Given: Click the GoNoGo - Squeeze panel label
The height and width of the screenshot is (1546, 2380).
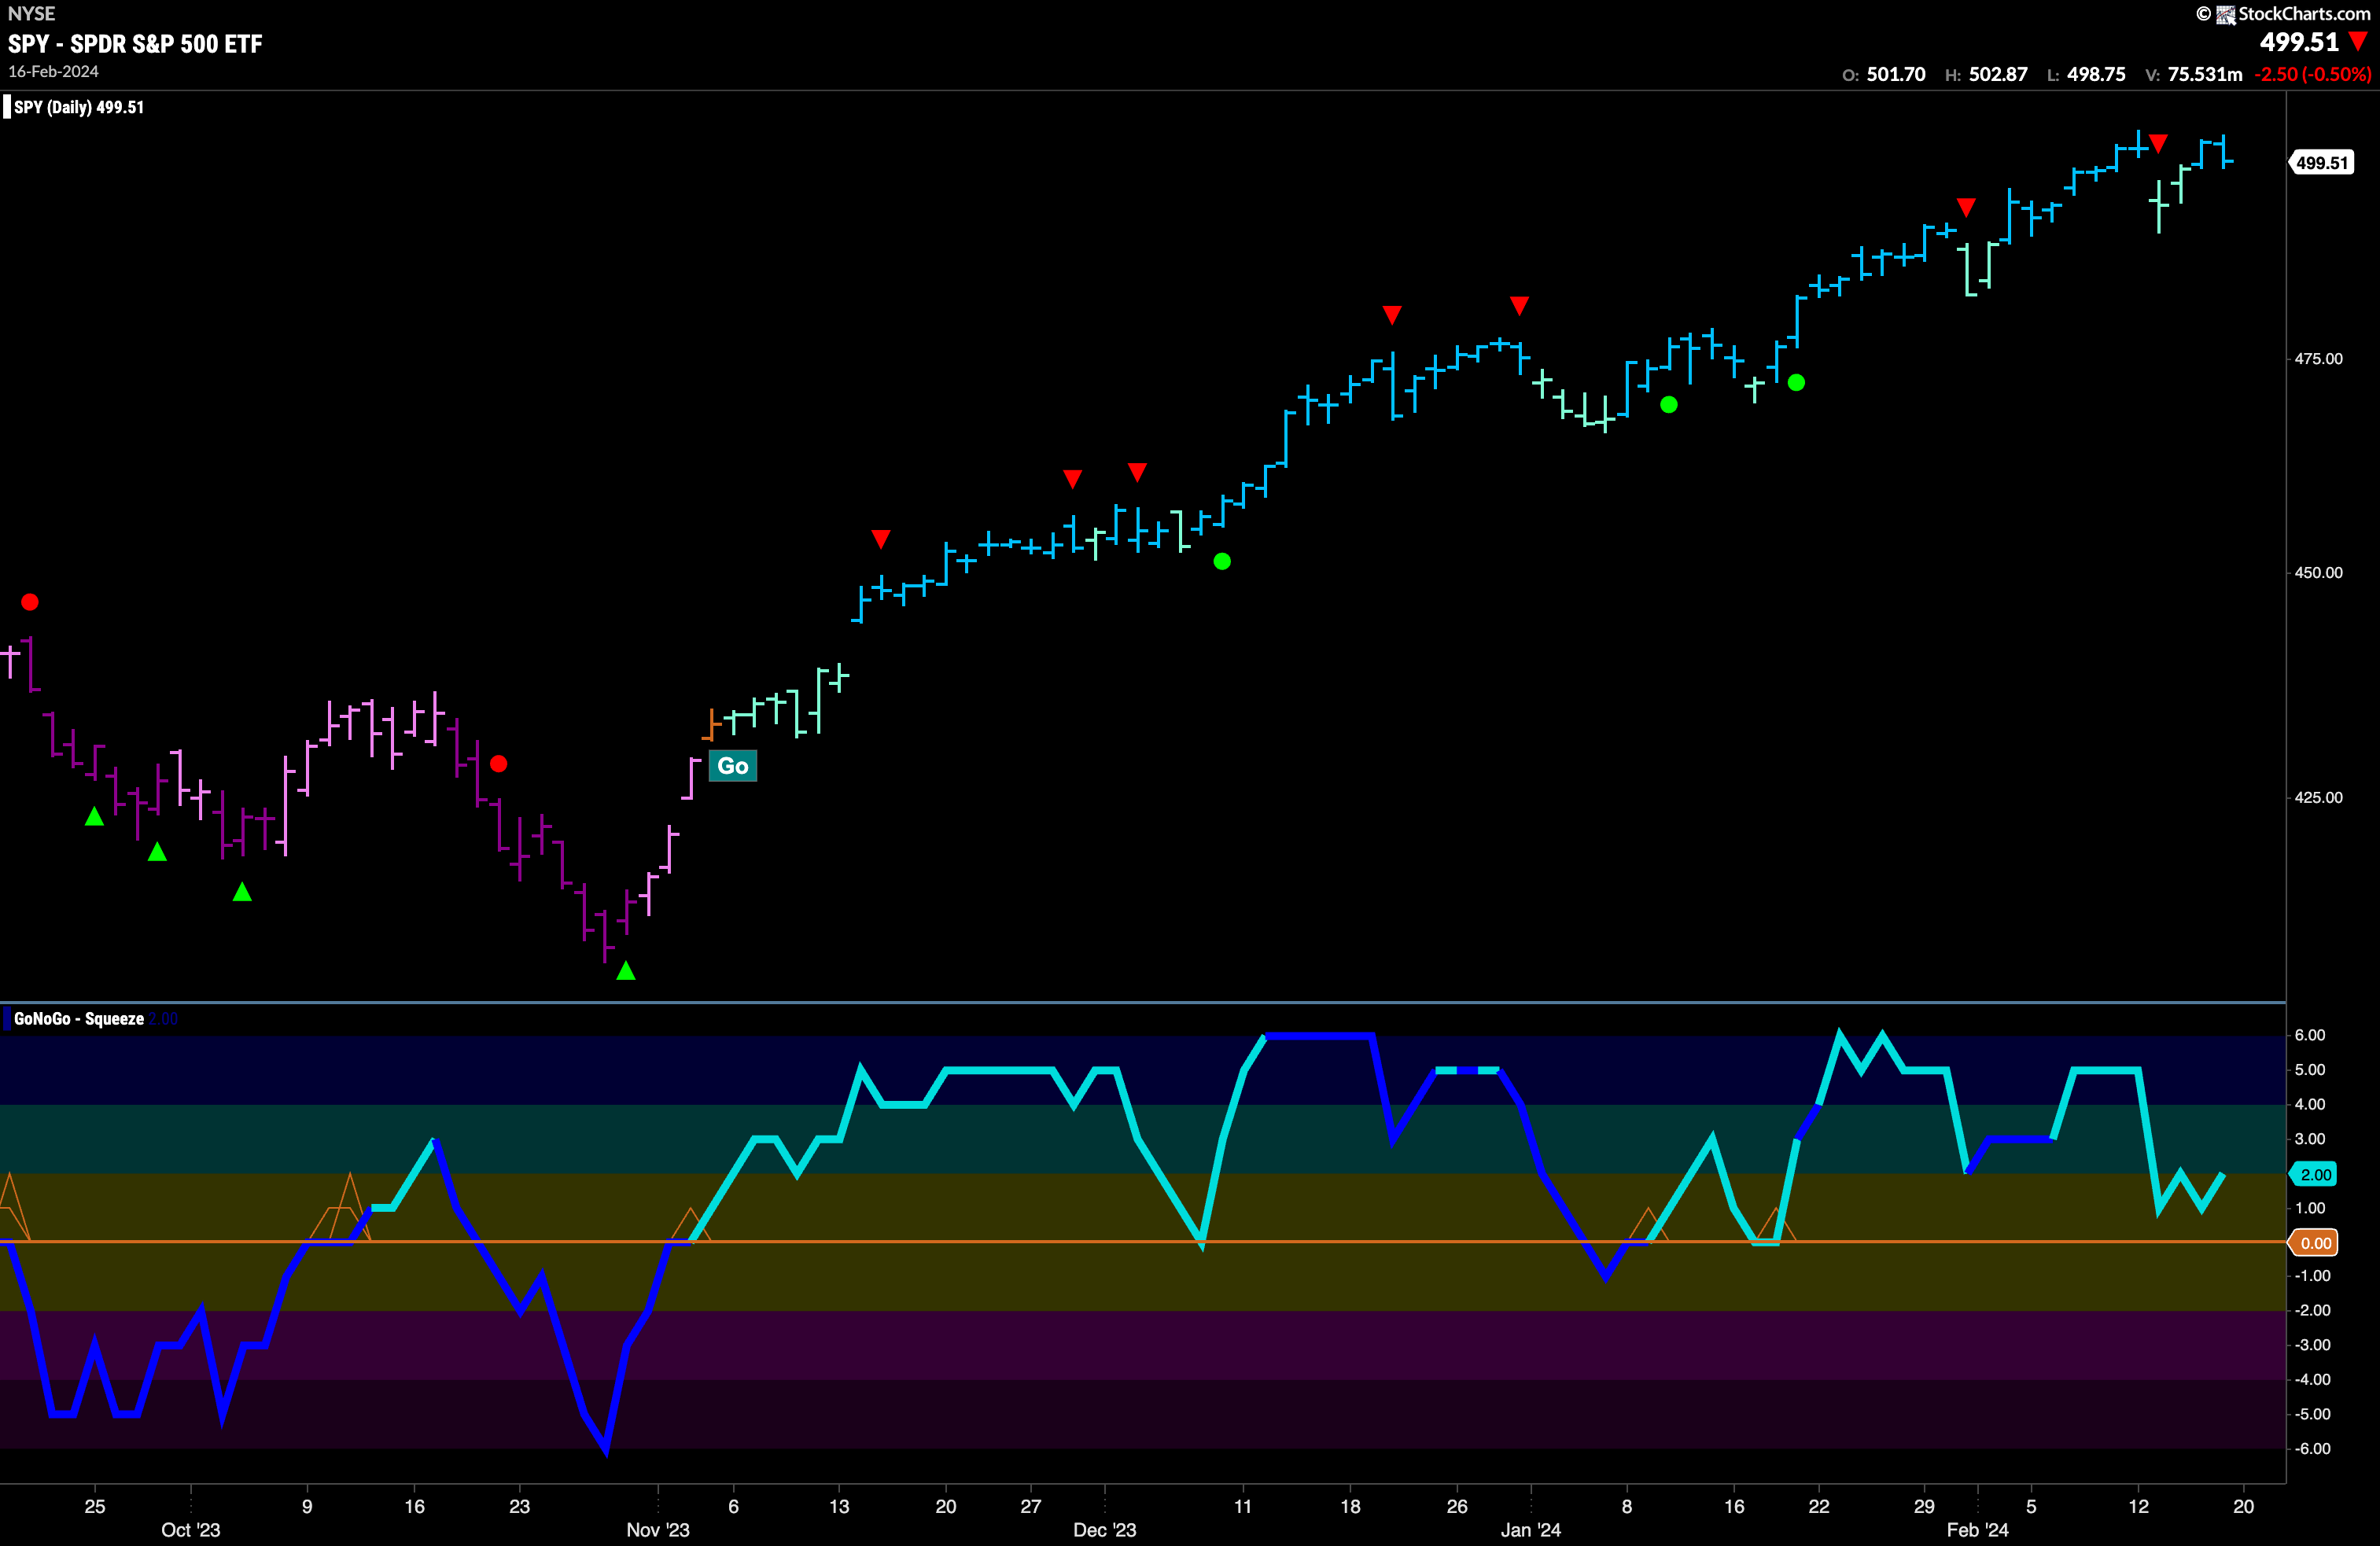Looking at the screenshot, I should coord(79,1019).
